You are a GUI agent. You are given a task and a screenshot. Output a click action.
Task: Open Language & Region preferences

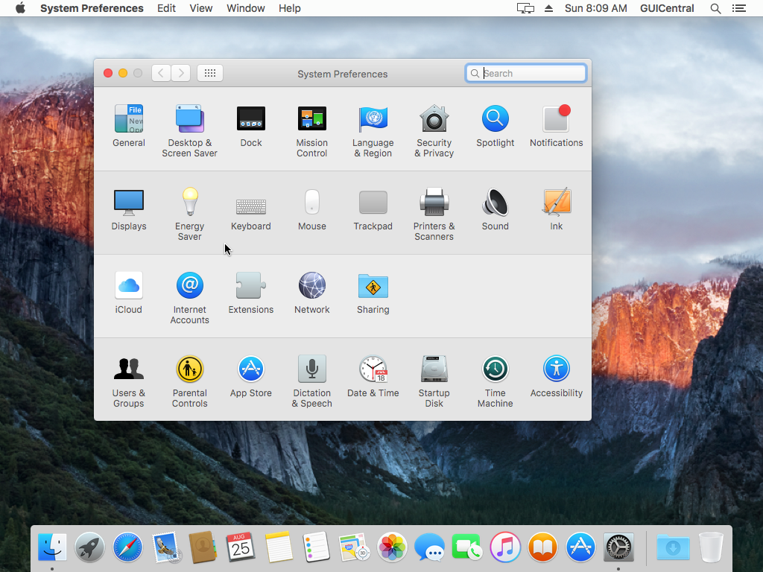(x=373, y=130)
